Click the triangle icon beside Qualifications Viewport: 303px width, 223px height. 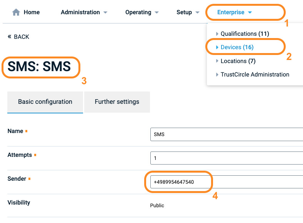point(217,34)
